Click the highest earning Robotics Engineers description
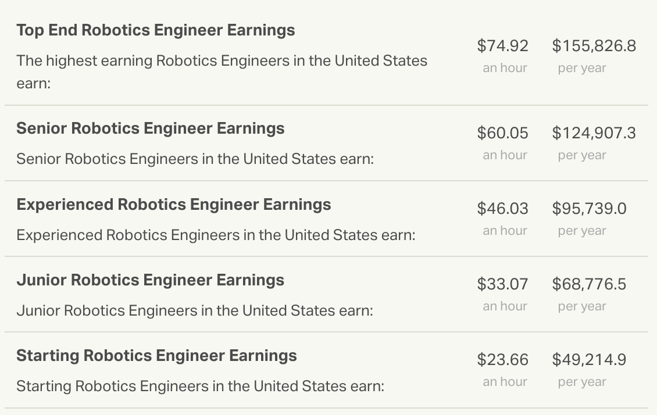The image size is (657, 415). [x=222, y=61]
